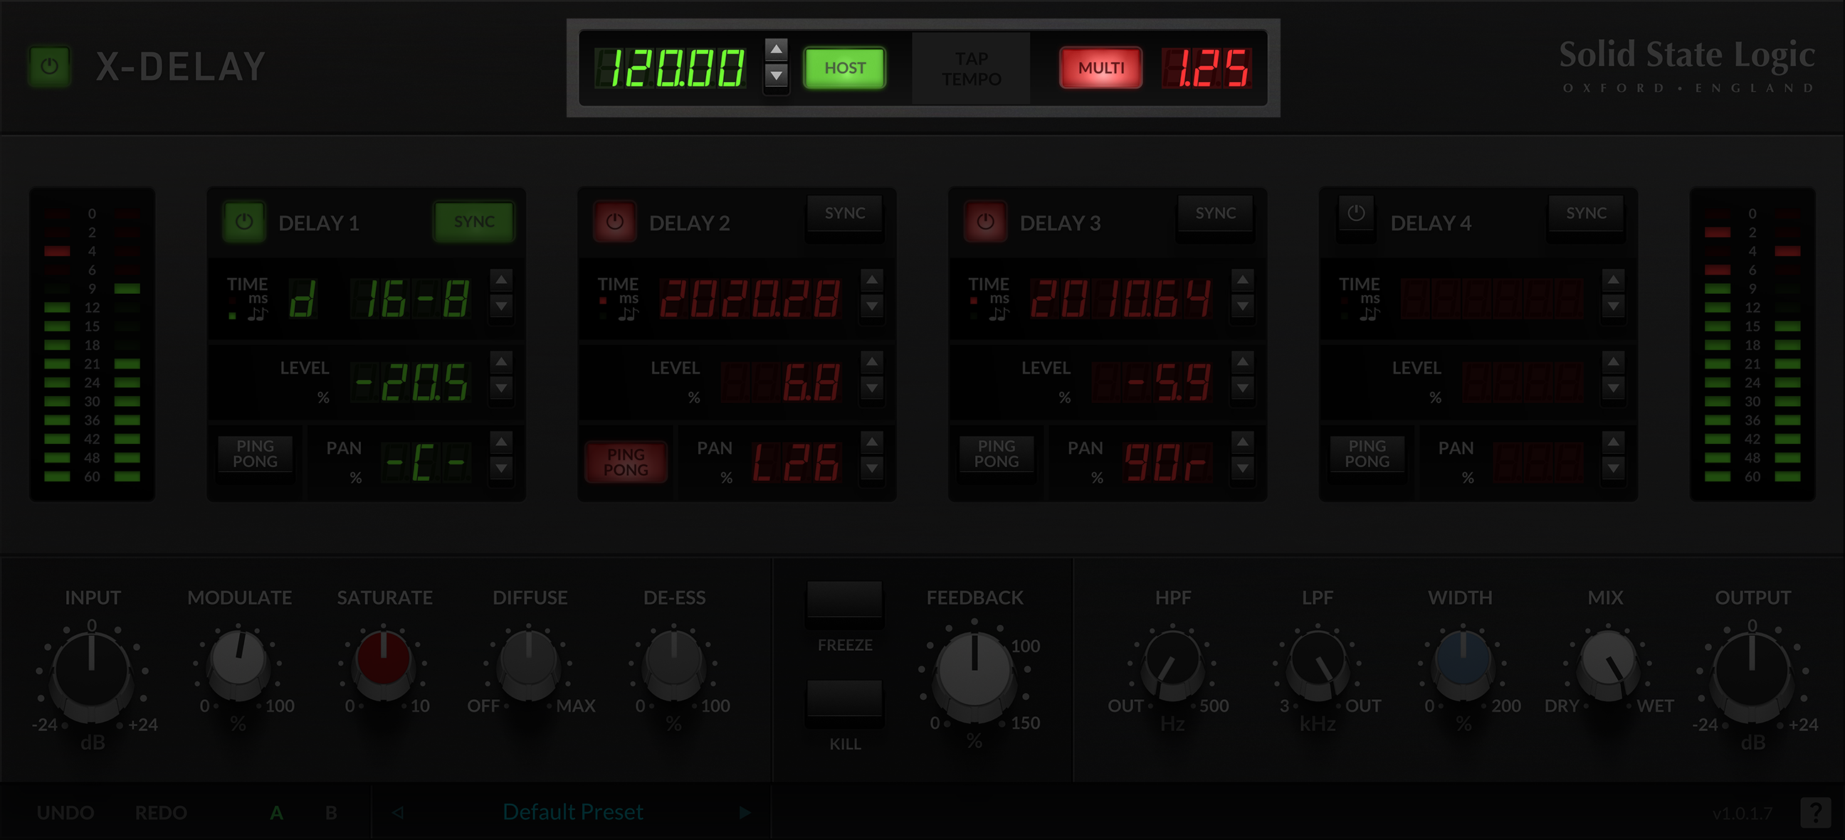Increase tempo with up arrow
The width and height of the screenshot is (1845, 840).
[776, 50]
